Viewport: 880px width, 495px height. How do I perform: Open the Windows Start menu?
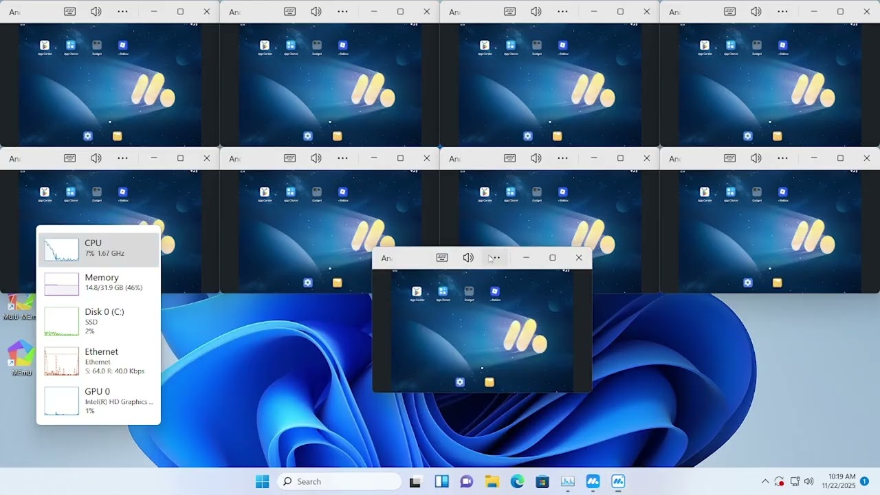pos(262,481)
